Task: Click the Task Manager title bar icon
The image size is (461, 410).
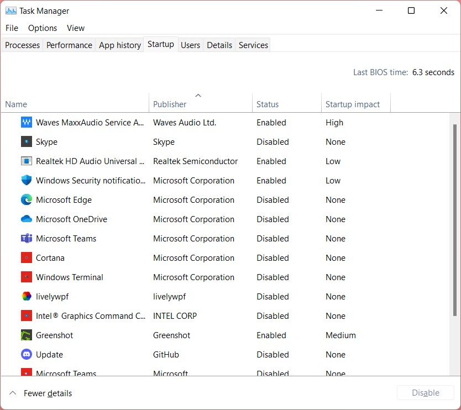Action: (x=11, y=11)
